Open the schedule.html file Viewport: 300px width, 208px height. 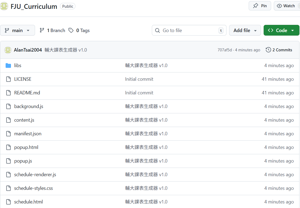pos(29,202)
